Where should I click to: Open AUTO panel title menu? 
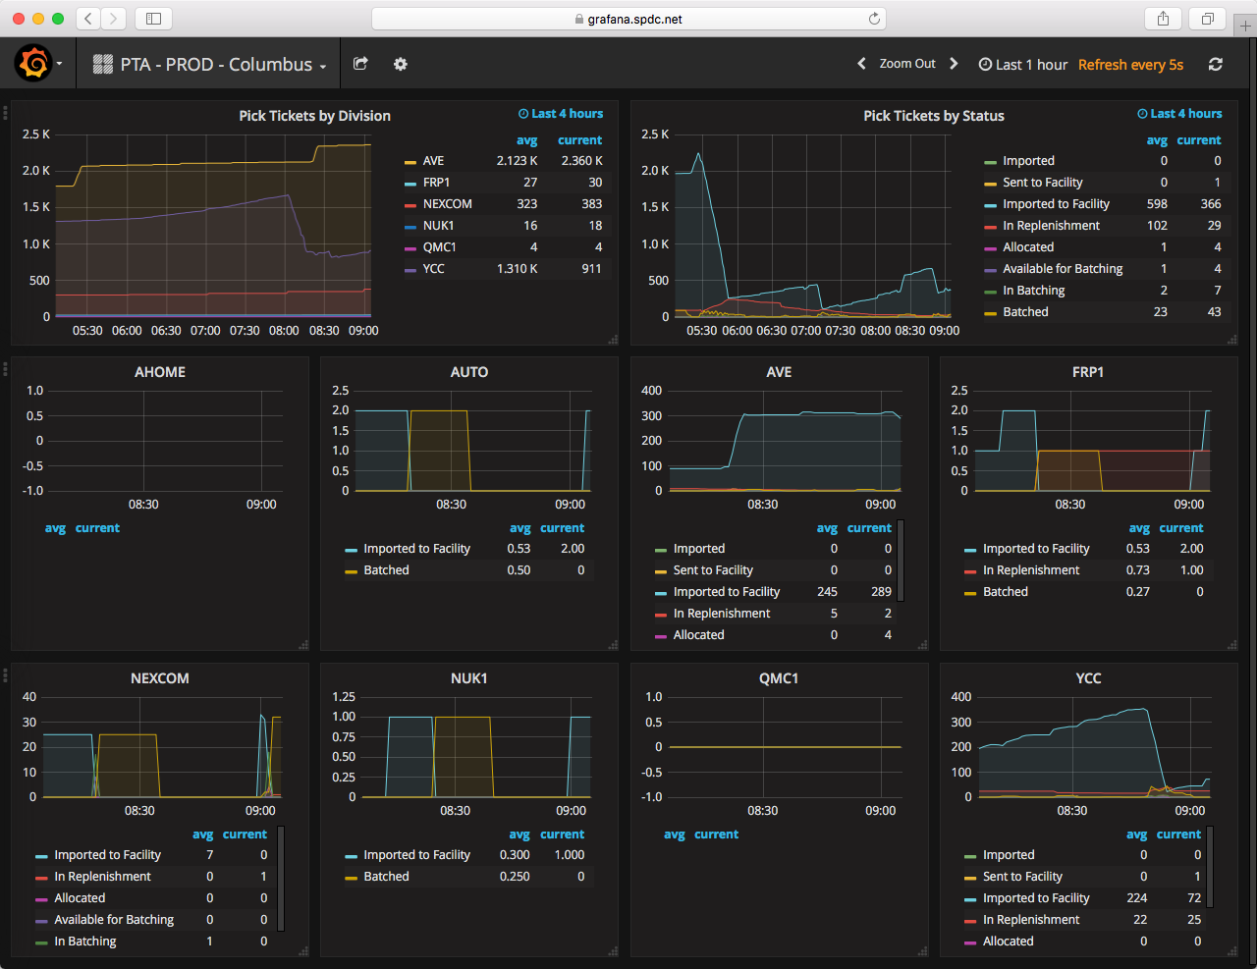click(468, 372)
